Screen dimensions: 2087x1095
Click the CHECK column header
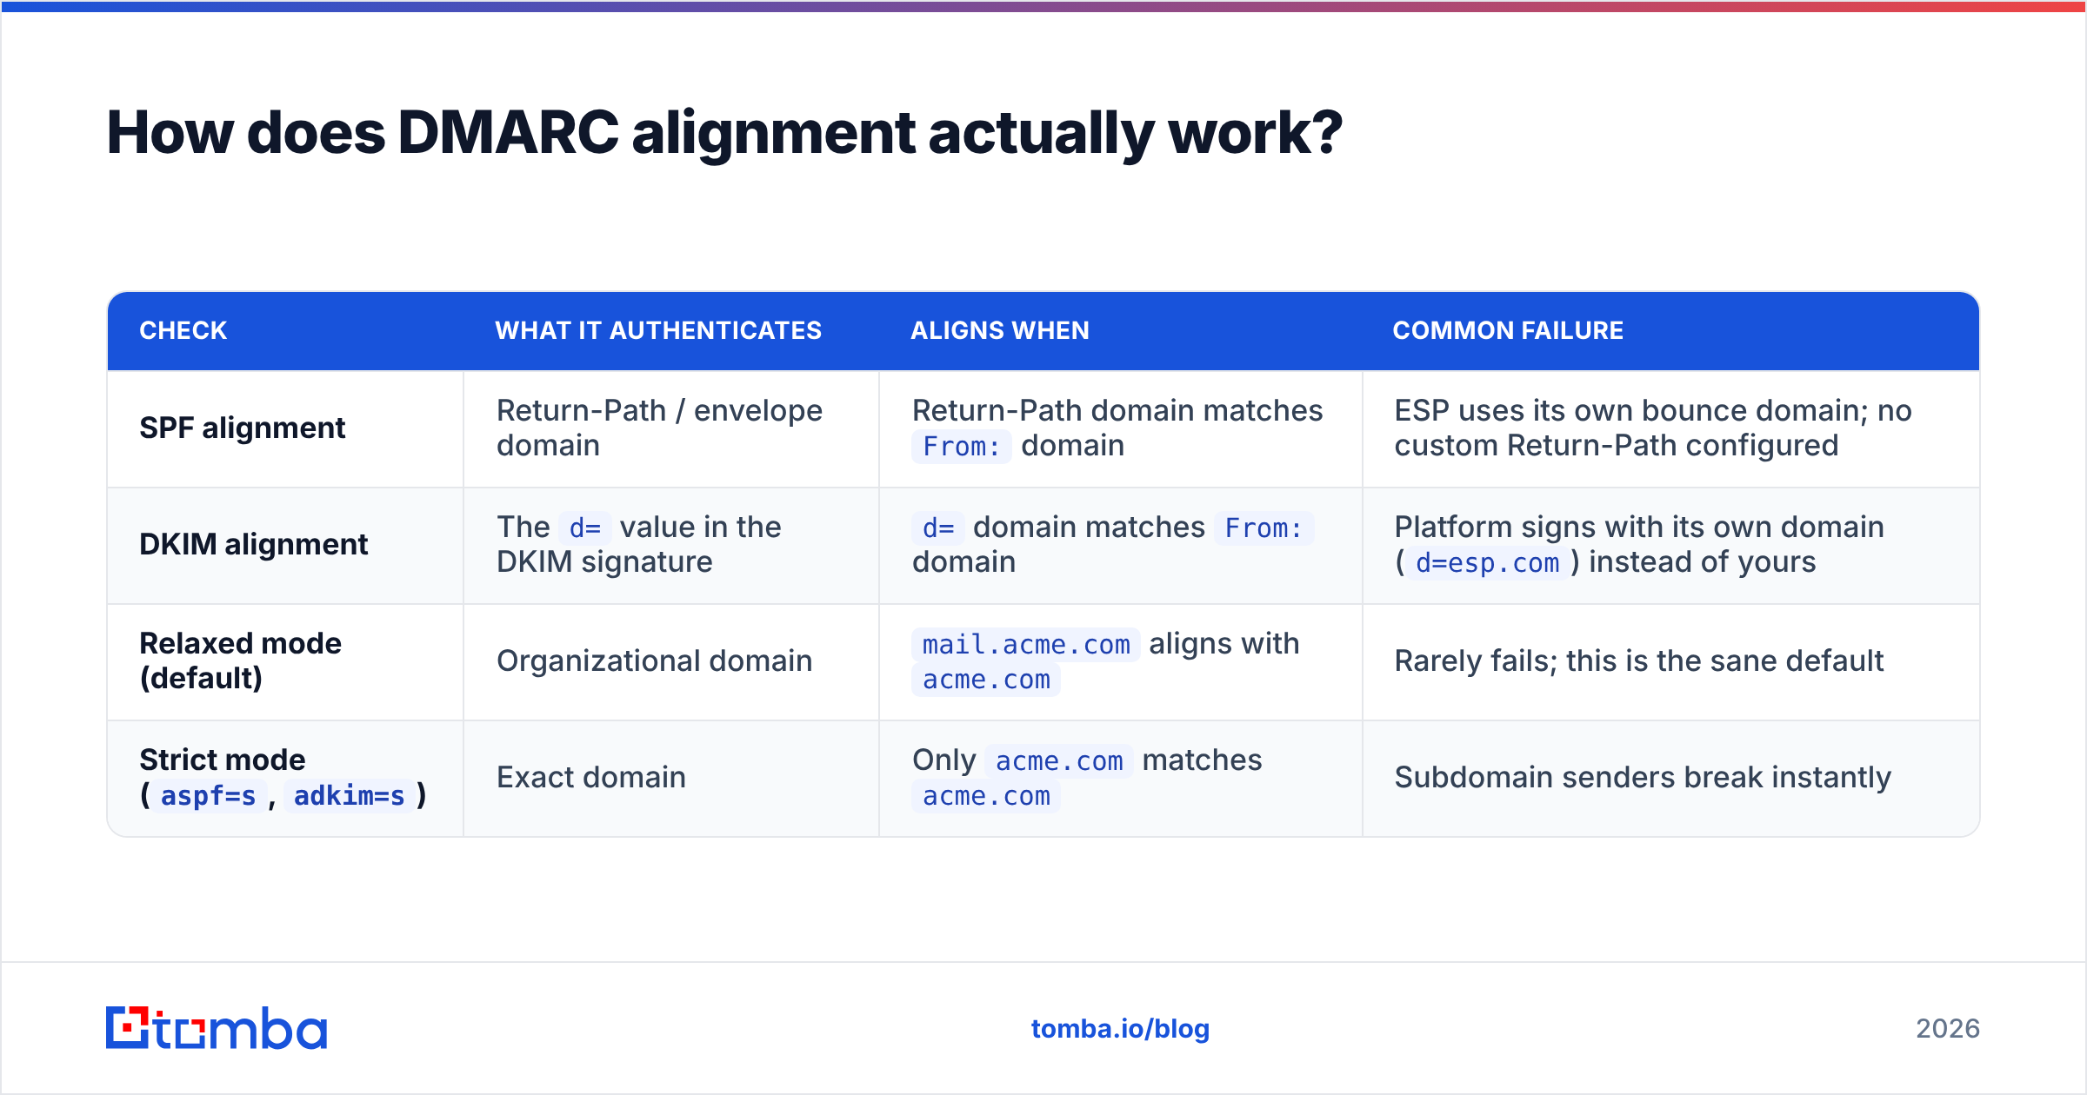[183, 331]
